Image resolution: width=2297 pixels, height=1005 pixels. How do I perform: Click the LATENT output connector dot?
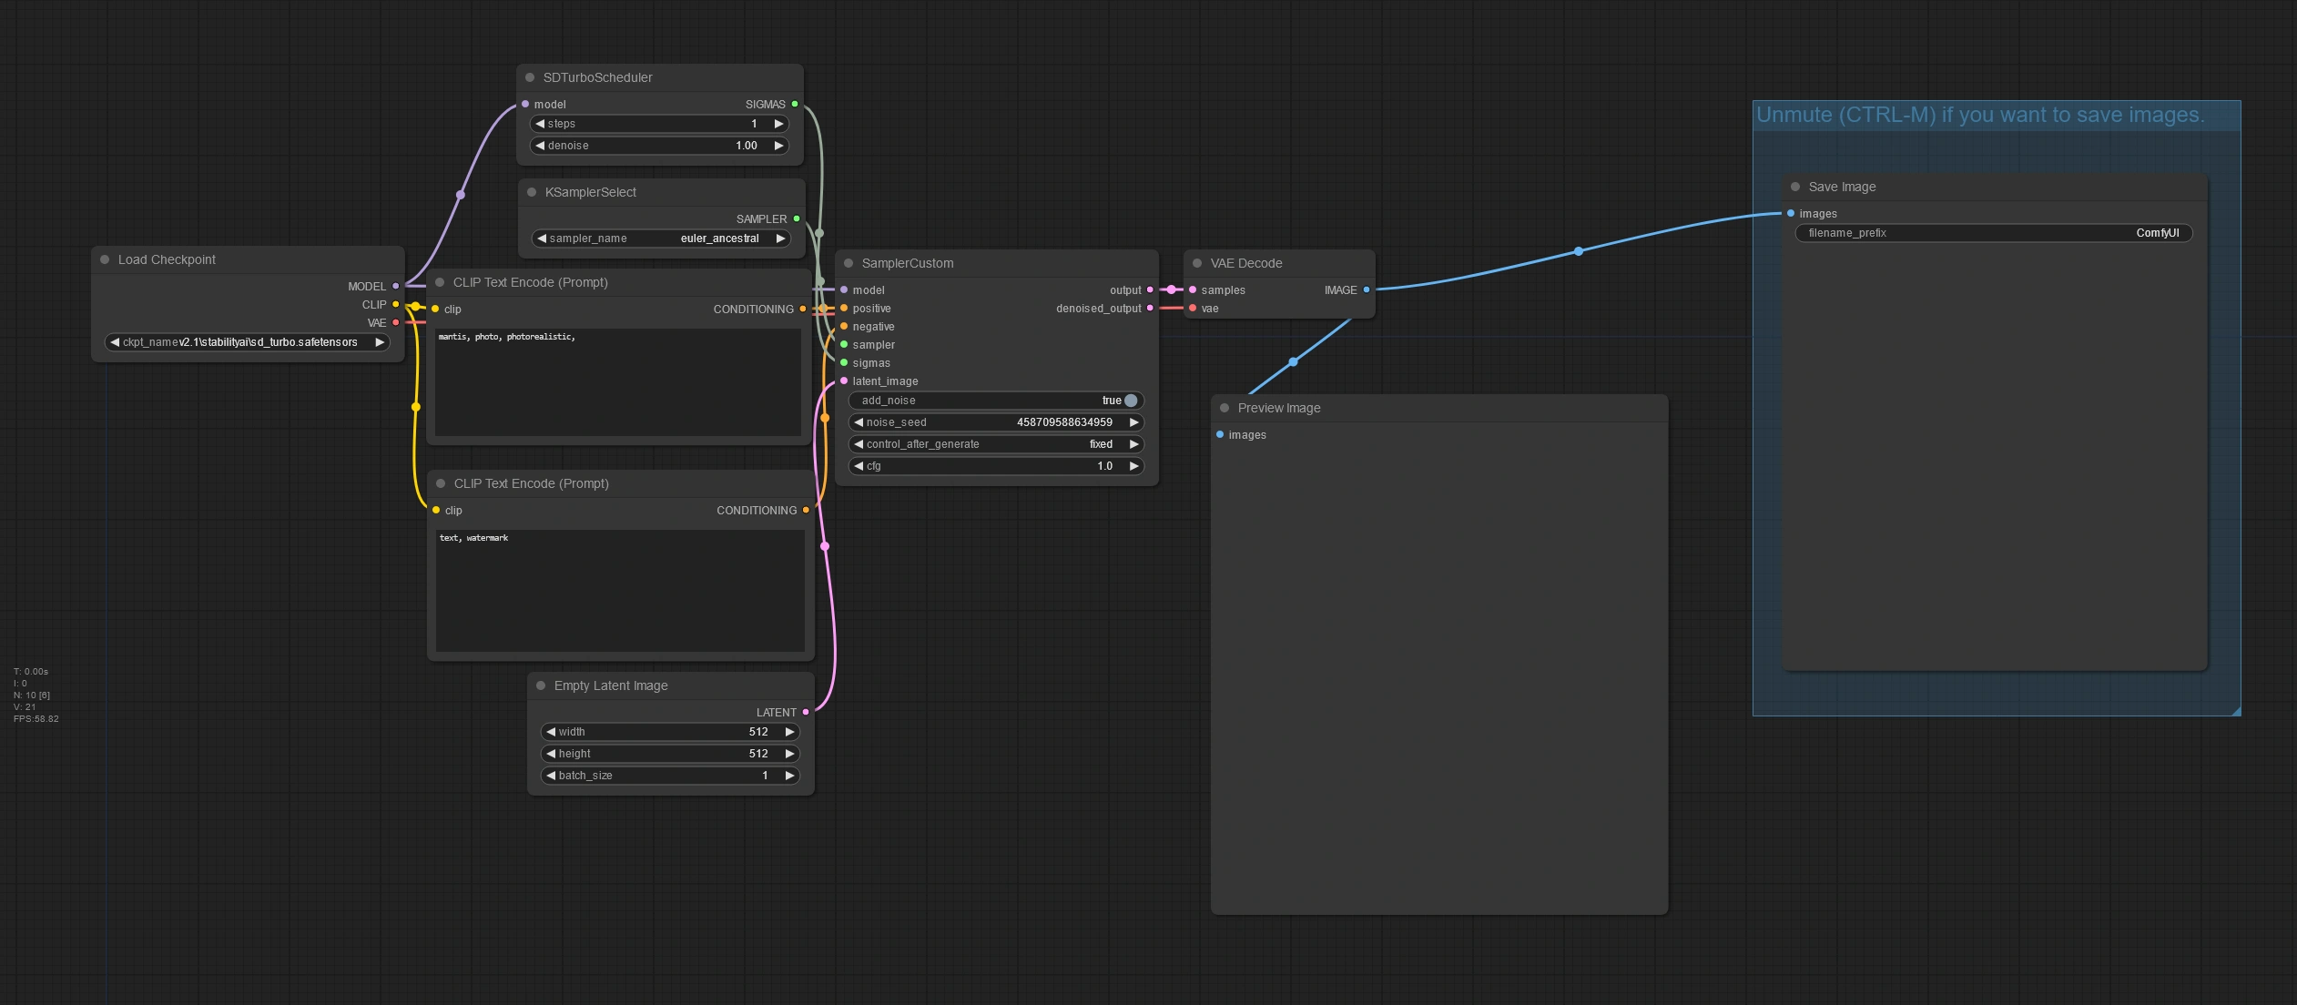tap(806, 713)
